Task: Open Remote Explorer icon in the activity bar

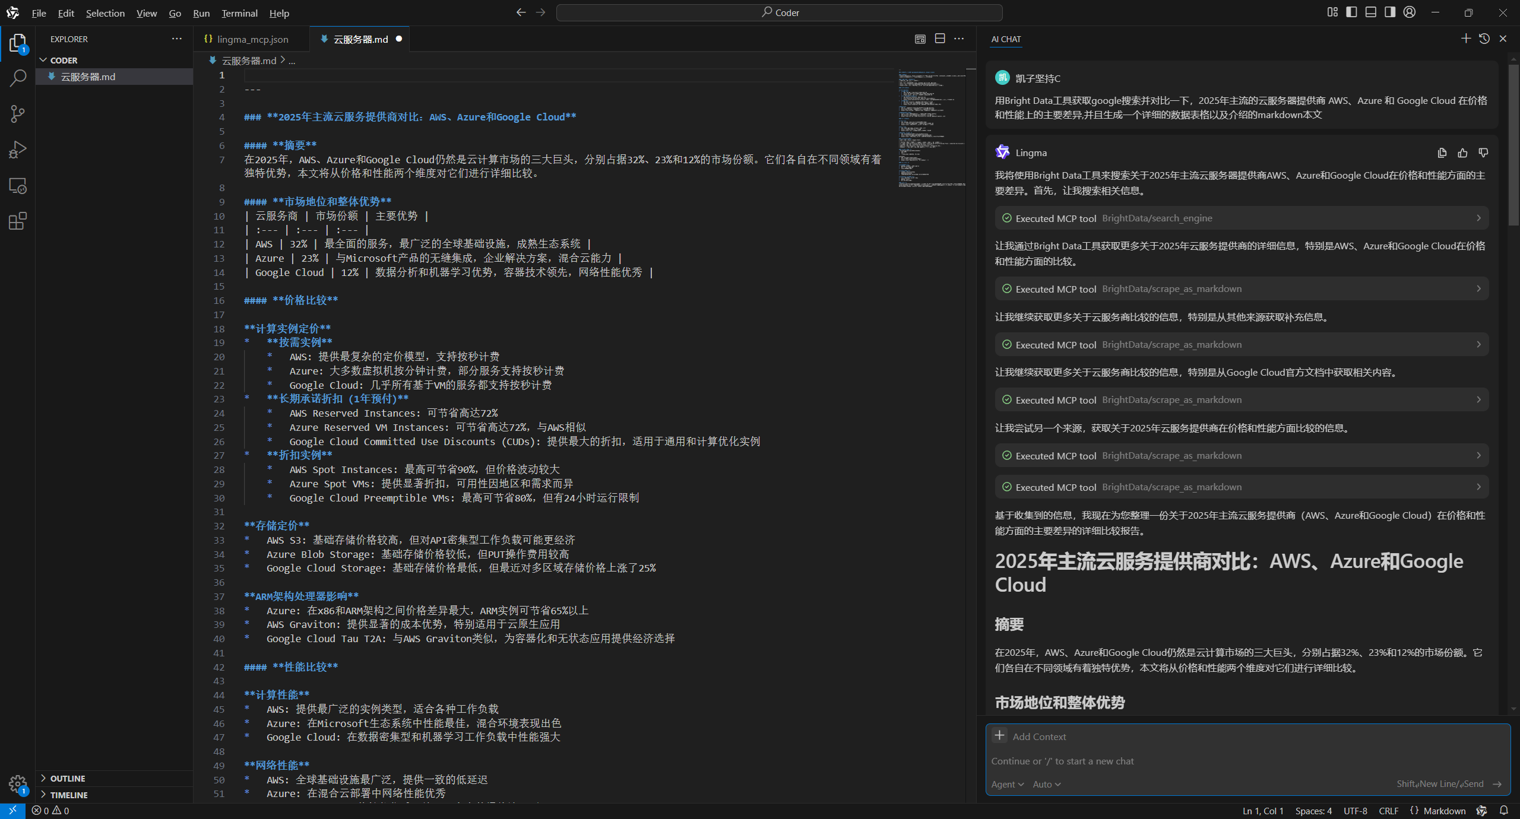Action: point(18,186)
